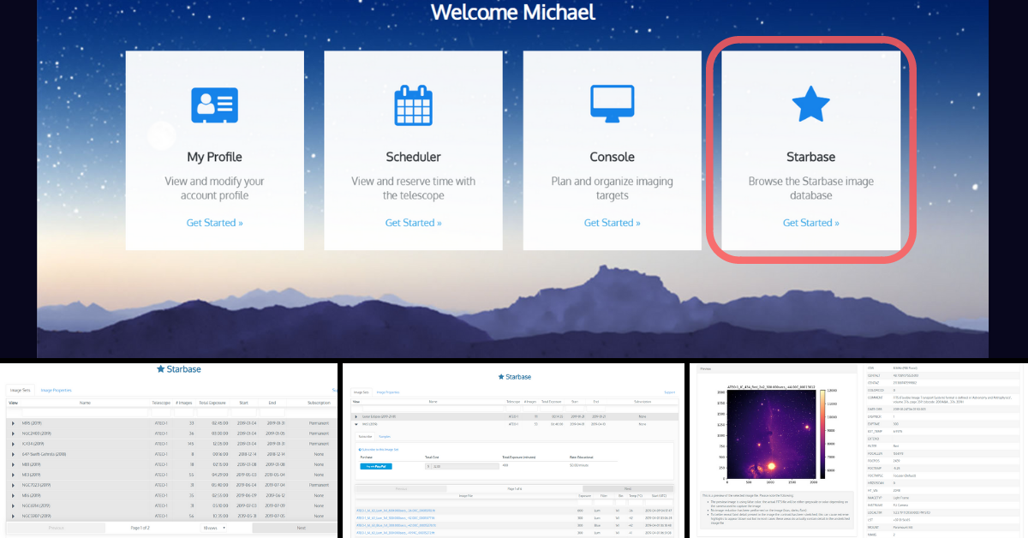Click the Telescope filter field in left panel
The image size is (1028, 538).
(161, 412)
